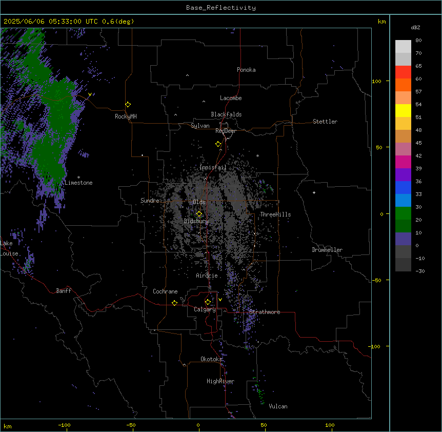Screen dimensions: 442x432
Task: Click the Drumheller town label
Action: [327, 250]
